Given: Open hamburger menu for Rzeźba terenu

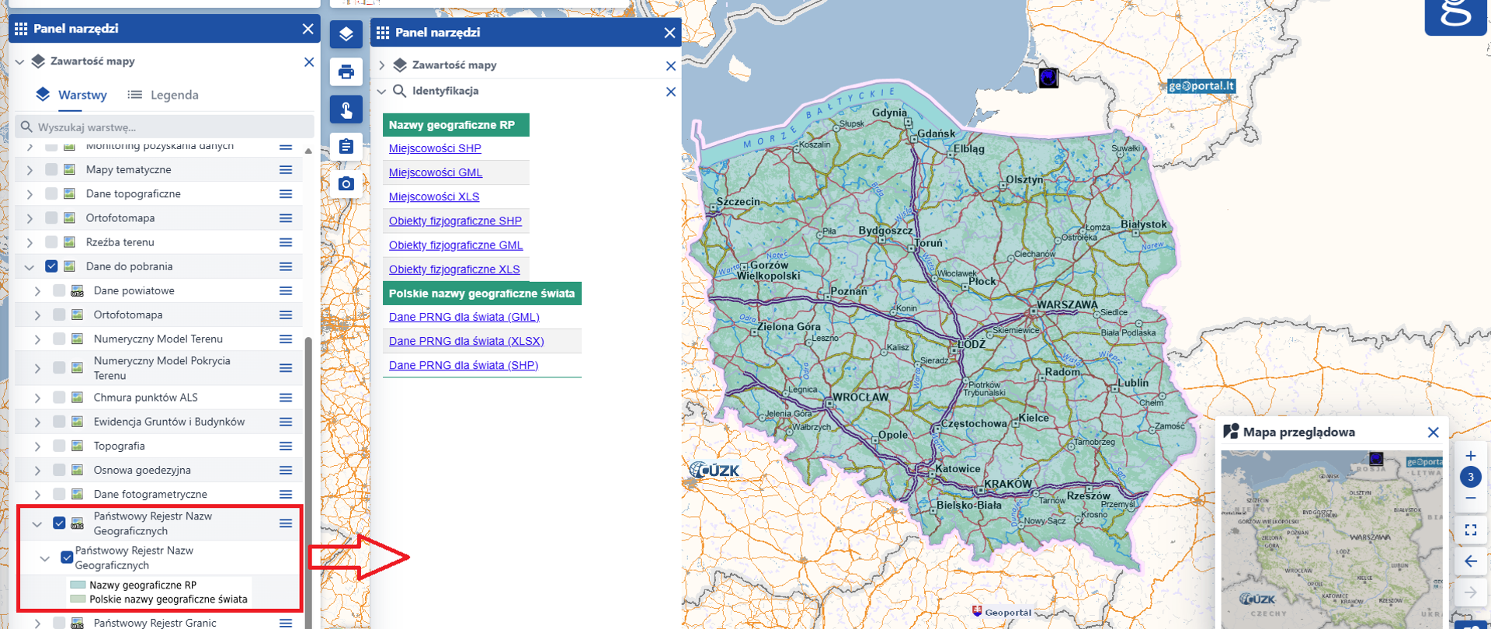Looking at the screenshot, I should click(x=286, y=242).
